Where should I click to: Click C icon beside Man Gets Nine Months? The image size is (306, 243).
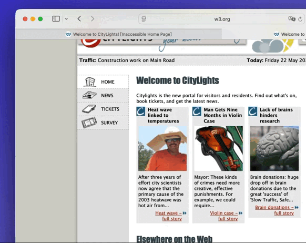(x=197, y=112)
